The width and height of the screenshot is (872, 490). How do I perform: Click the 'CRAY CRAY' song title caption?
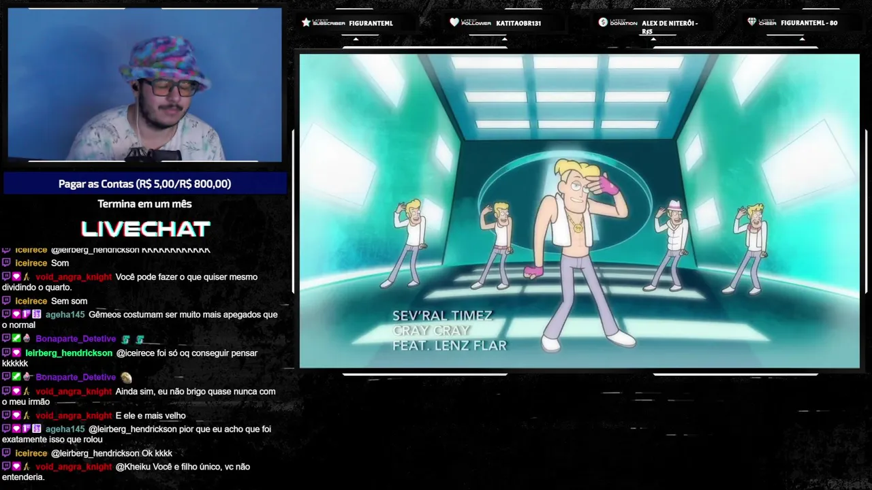(x=431, y=331)
